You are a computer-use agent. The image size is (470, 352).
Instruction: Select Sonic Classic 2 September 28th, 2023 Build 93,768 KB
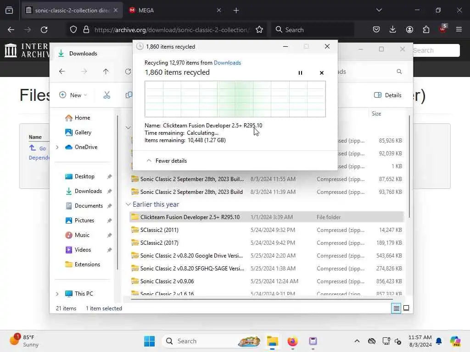[267, 192]
